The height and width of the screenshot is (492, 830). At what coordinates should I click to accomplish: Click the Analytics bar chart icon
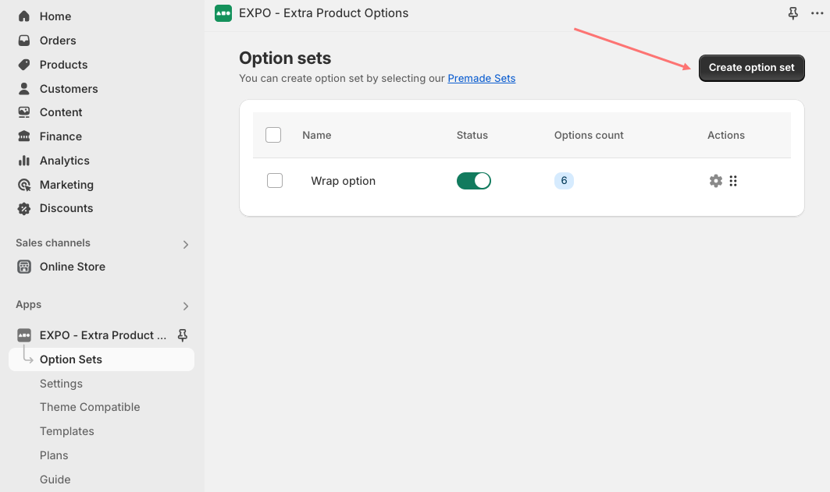tap(24, 161)
